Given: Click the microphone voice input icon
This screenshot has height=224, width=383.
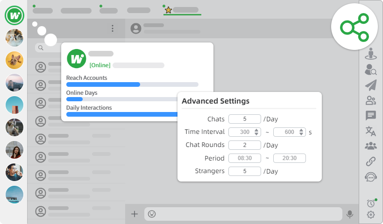Looking at the screenshot, I should point(350,214).
